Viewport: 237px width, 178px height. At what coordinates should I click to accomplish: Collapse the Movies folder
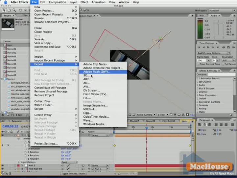tap(2, 79)
